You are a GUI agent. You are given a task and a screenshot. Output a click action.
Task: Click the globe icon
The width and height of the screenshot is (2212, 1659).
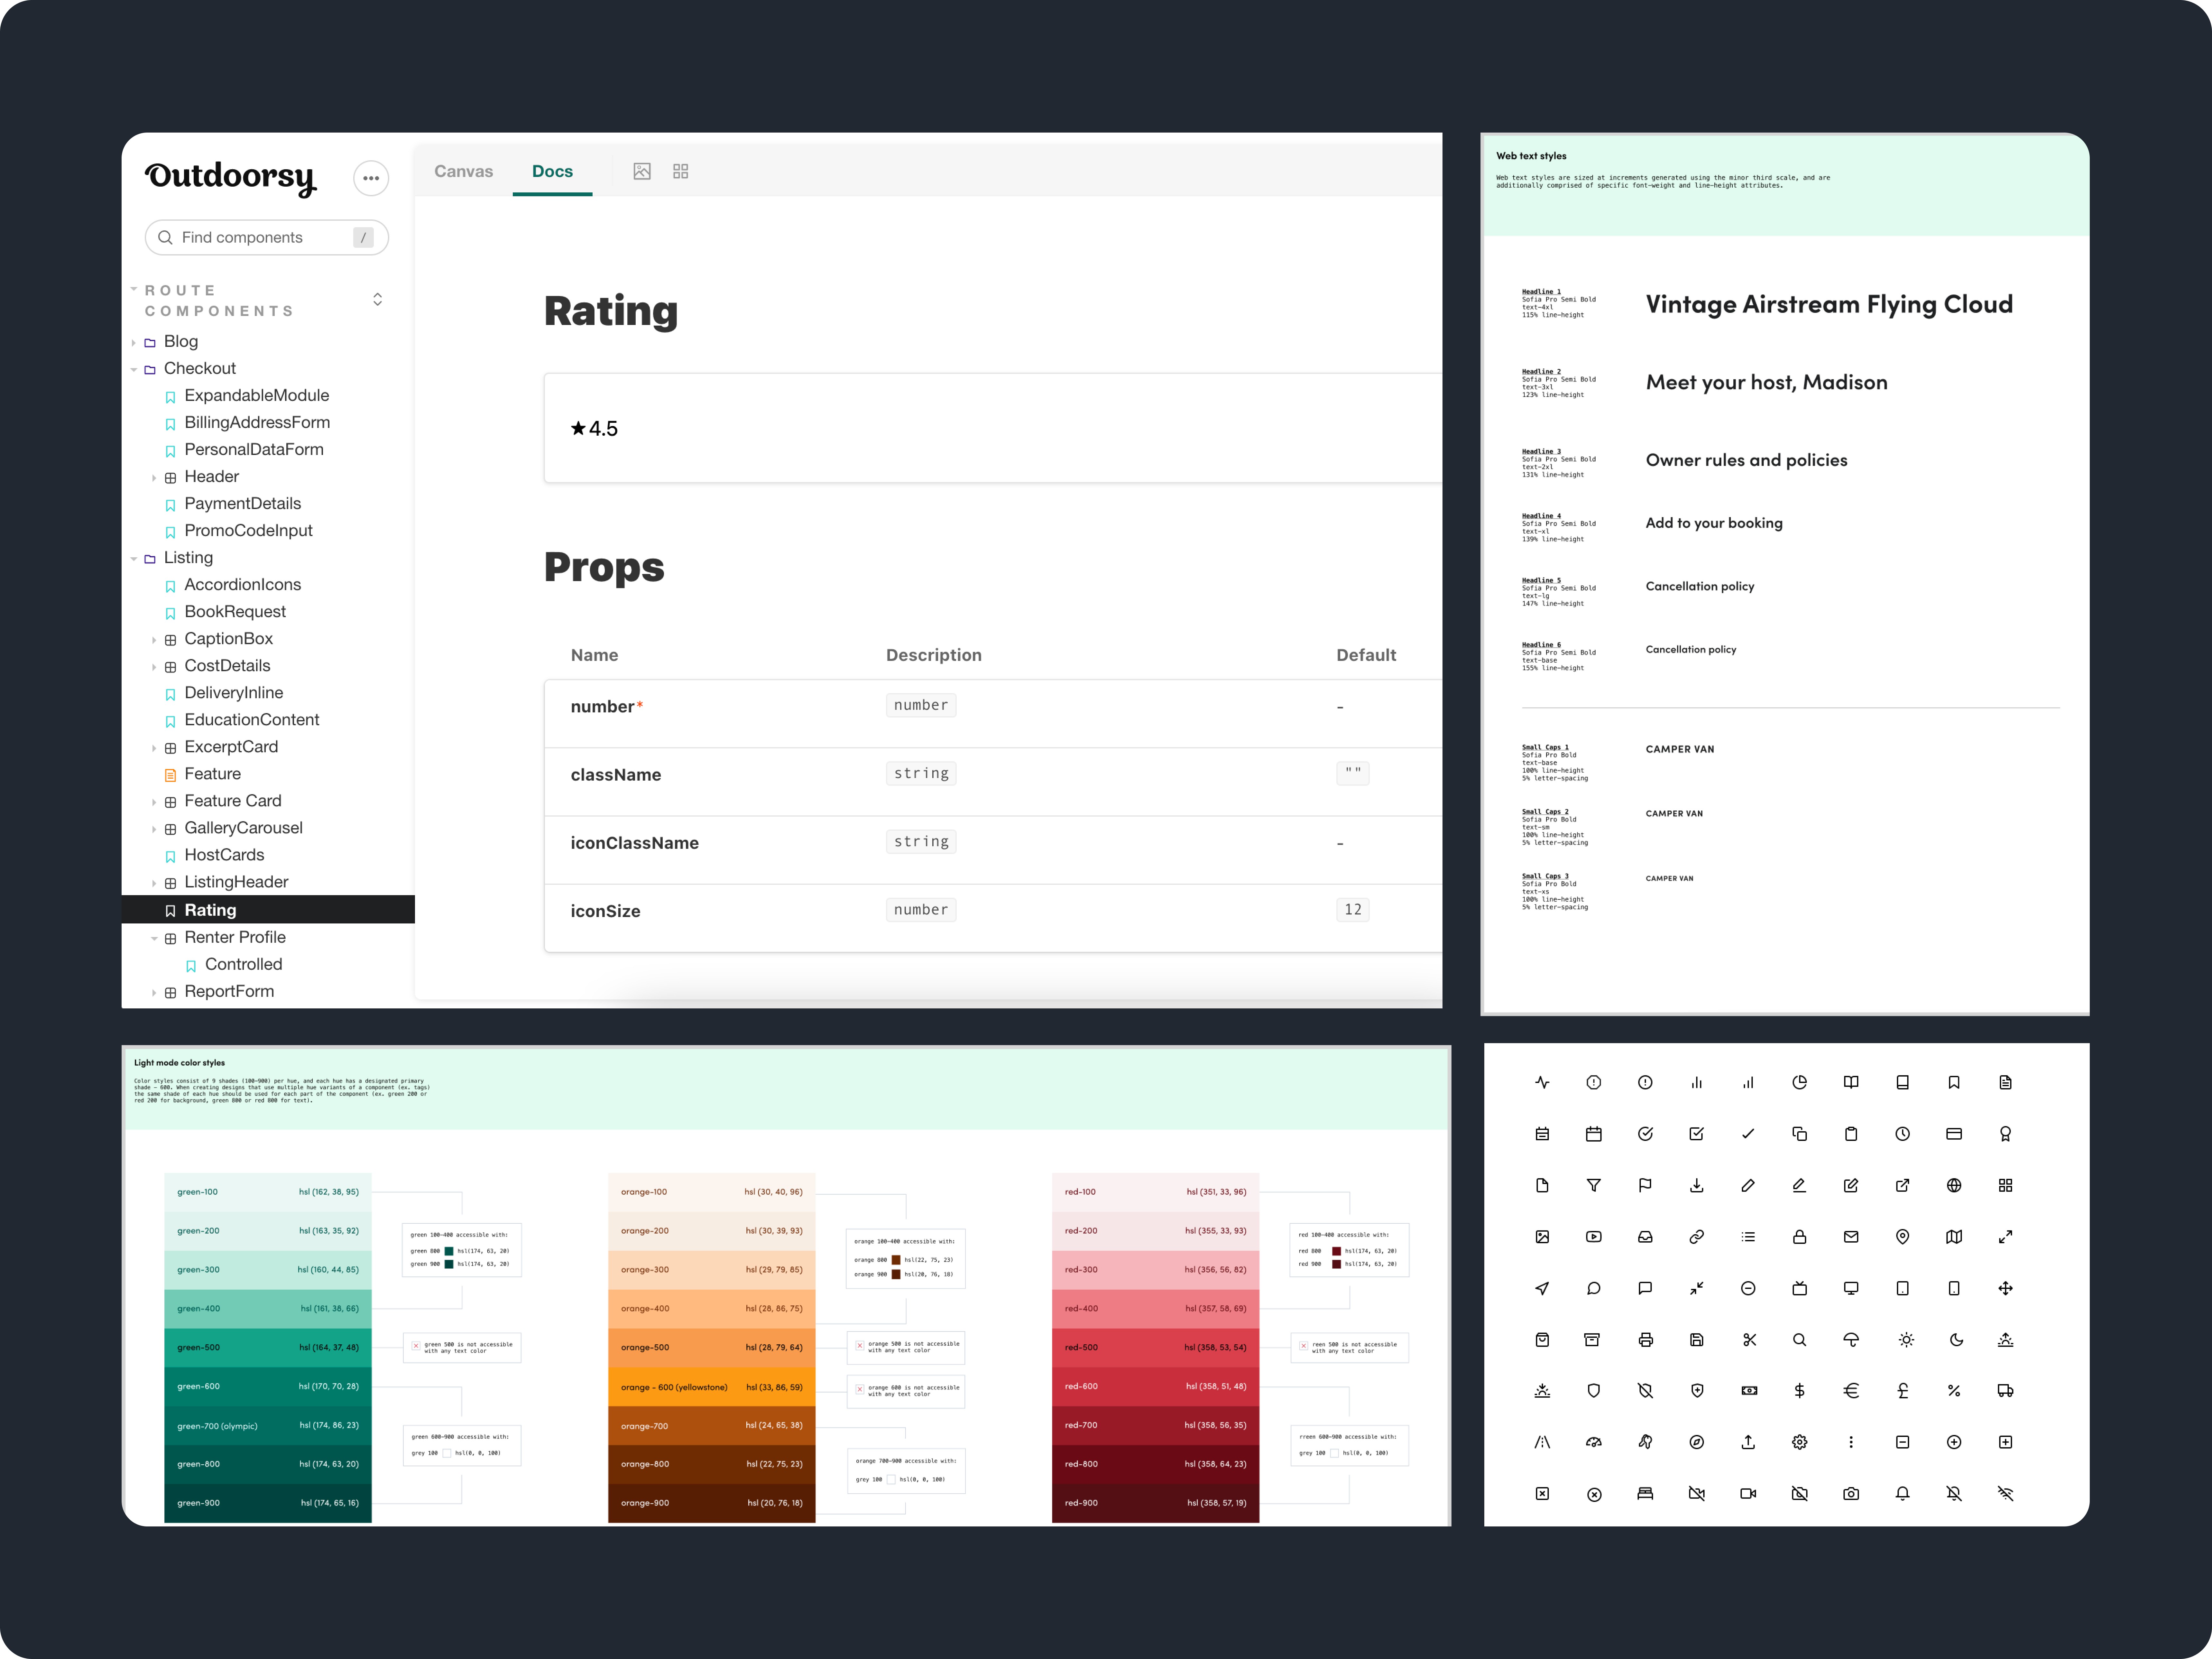click(x=1954, y=1185)
